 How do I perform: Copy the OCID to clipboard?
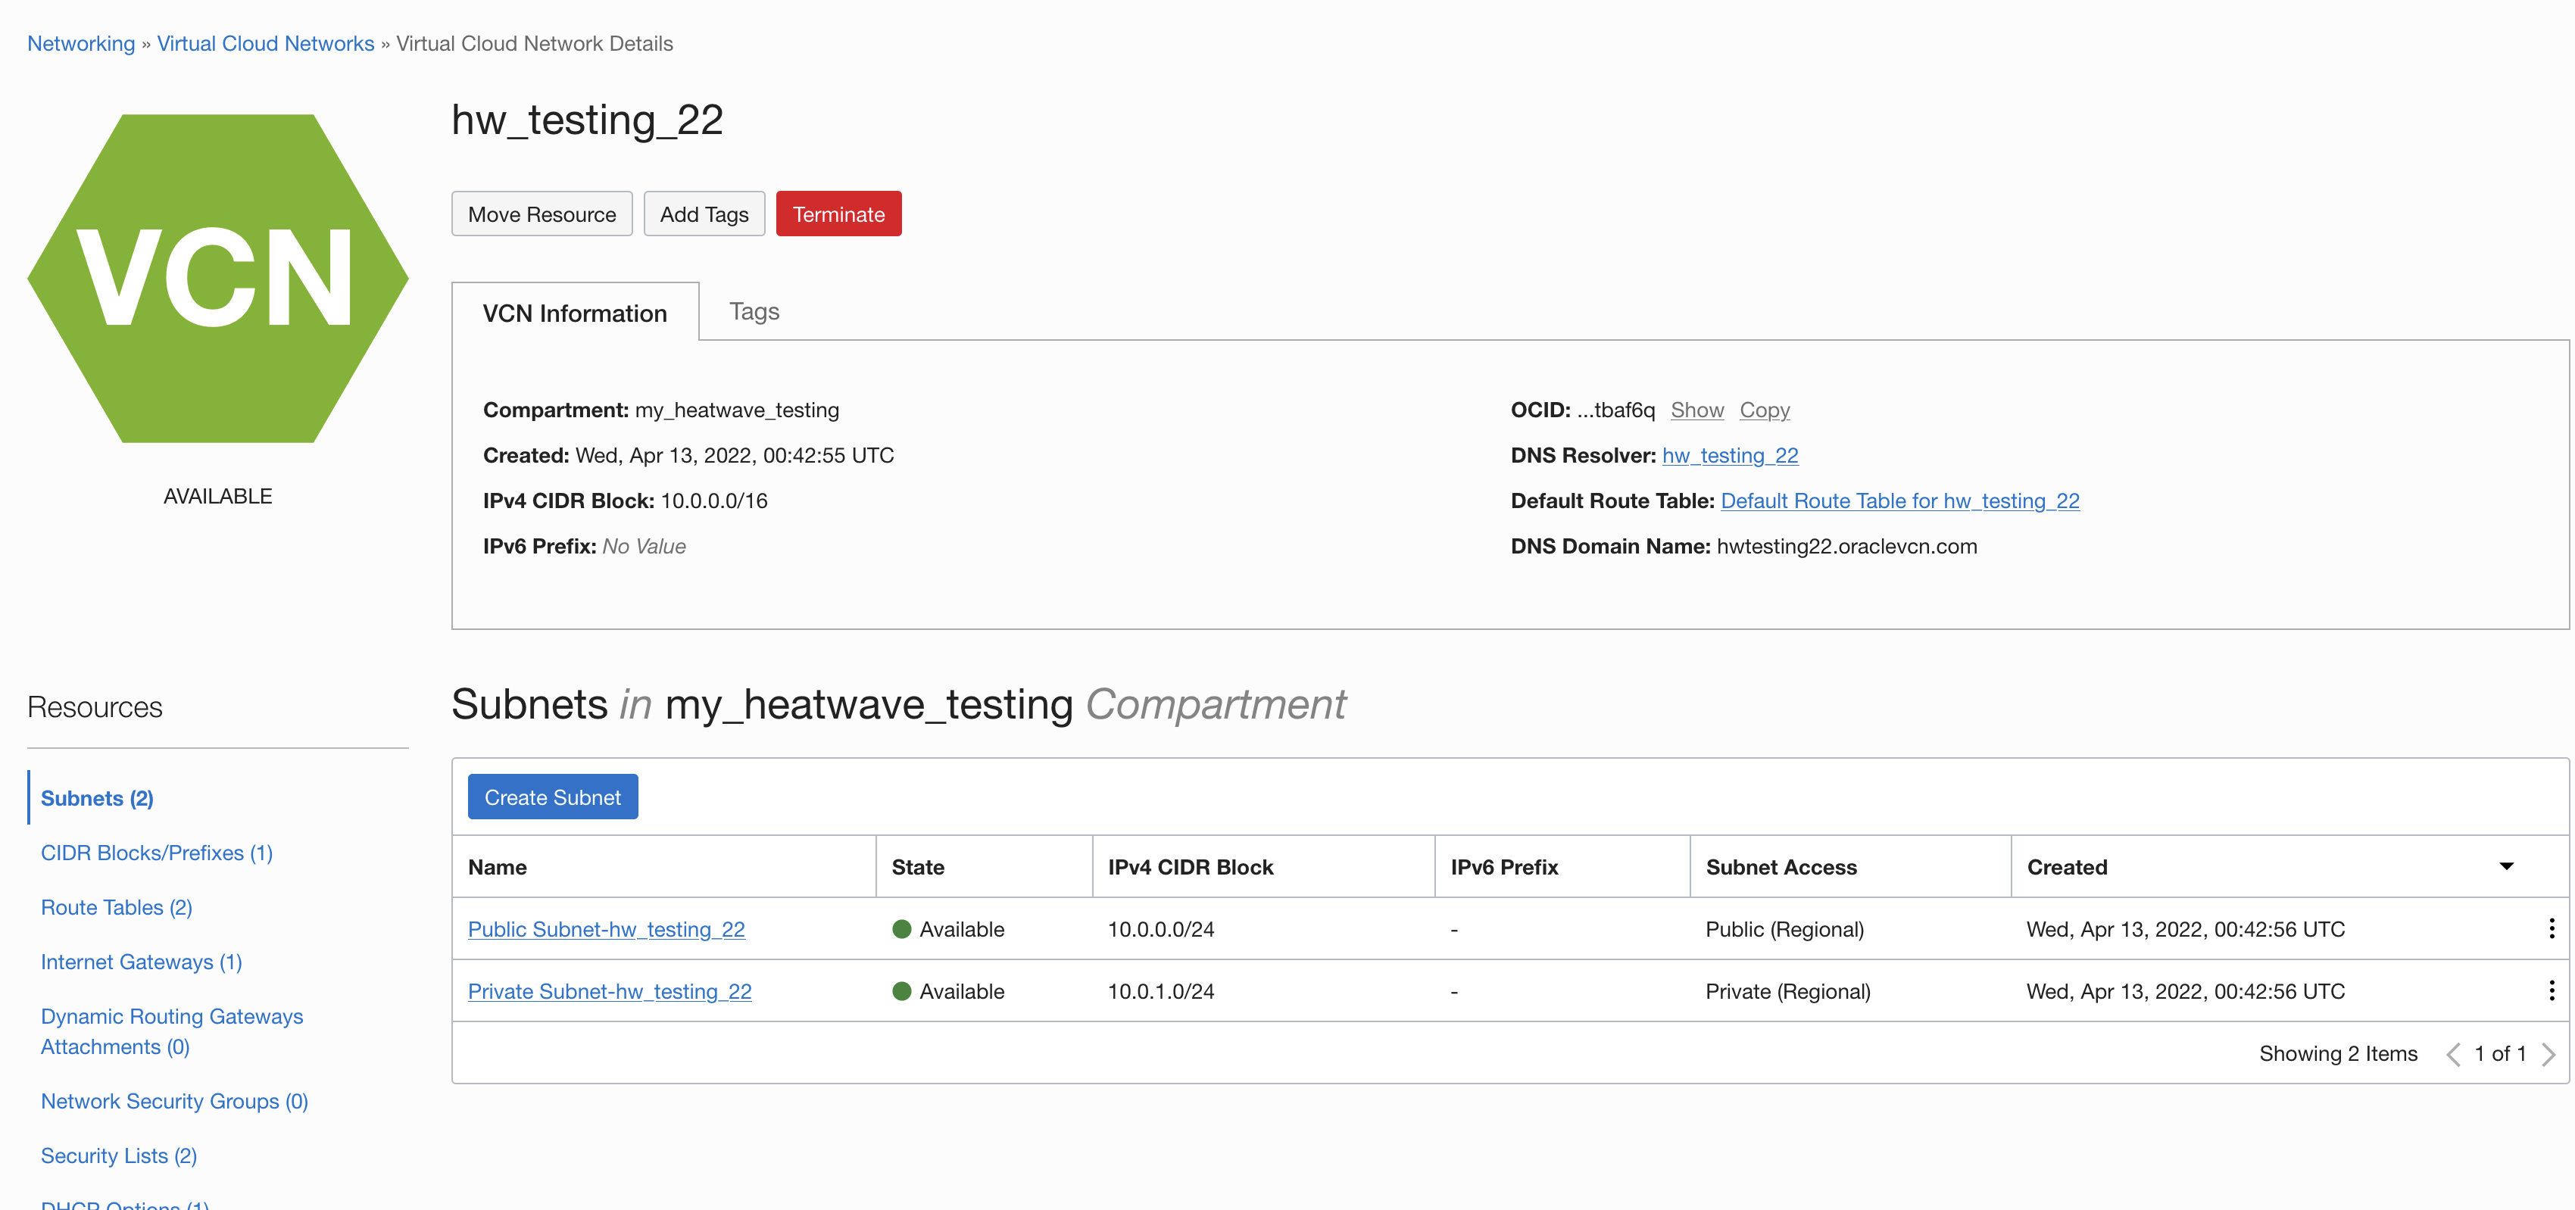pos(1765,410)
